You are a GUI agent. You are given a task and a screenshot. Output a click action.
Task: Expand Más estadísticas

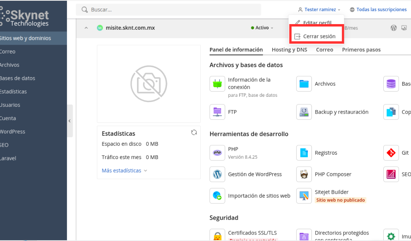[x=124, y=170]
